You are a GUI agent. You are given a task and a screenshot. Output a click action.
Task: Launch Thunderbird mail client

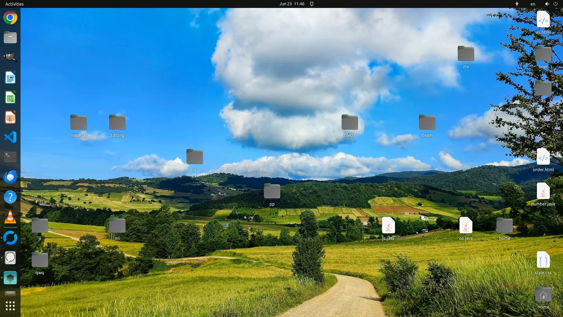[x=10, y=177]
